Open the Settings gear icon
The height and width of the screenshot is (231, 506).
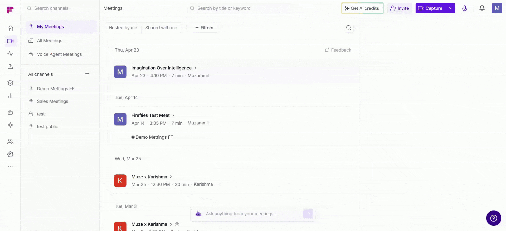point(10,154)
